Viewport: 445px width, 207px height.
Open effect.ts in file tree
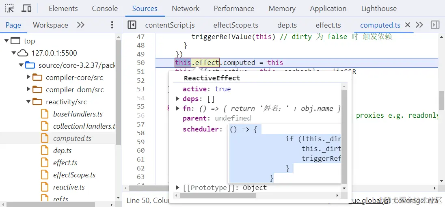pyautogui.click(x=65, y=163)
